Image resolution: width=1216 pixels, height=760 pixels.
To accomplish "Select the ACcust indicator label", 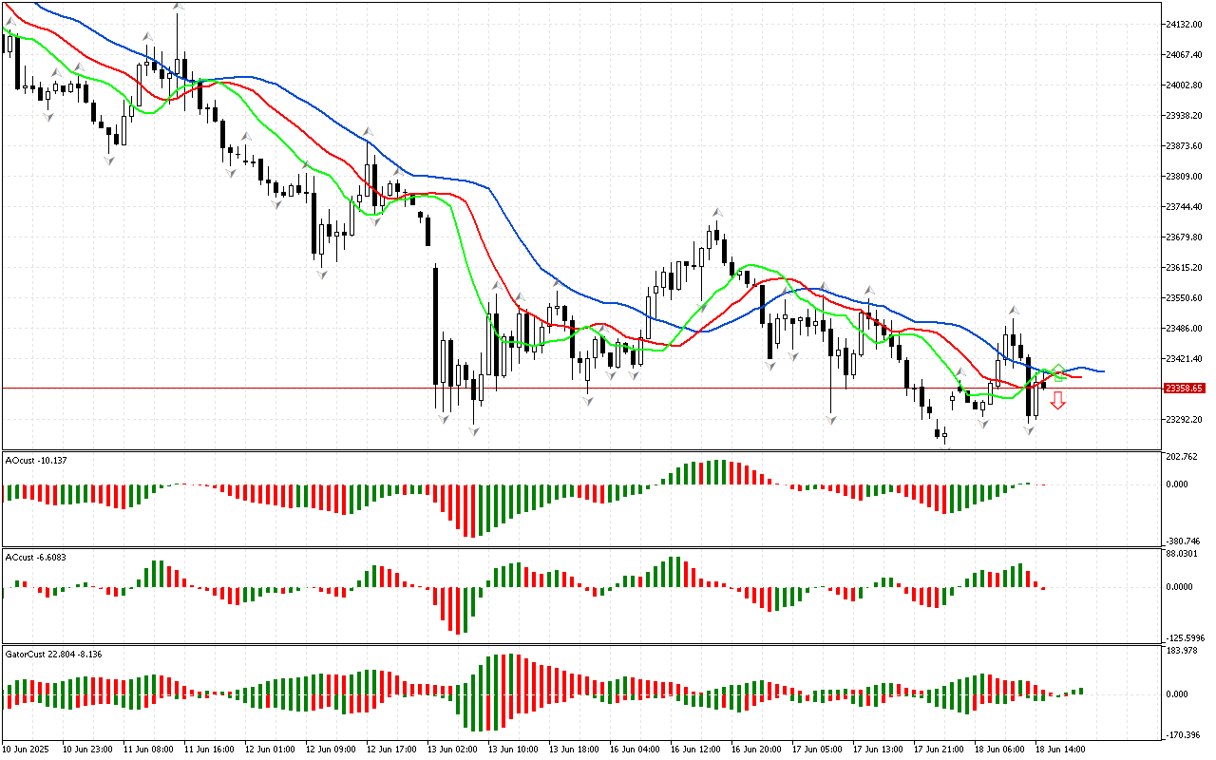I will point(36,557).
